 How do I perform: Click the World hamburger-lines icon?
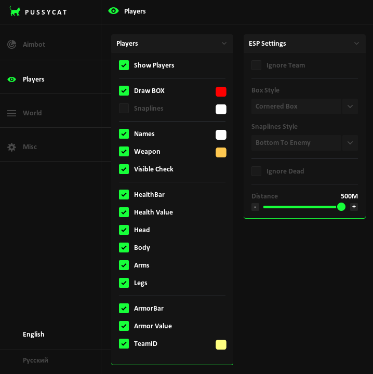[11, 113]
